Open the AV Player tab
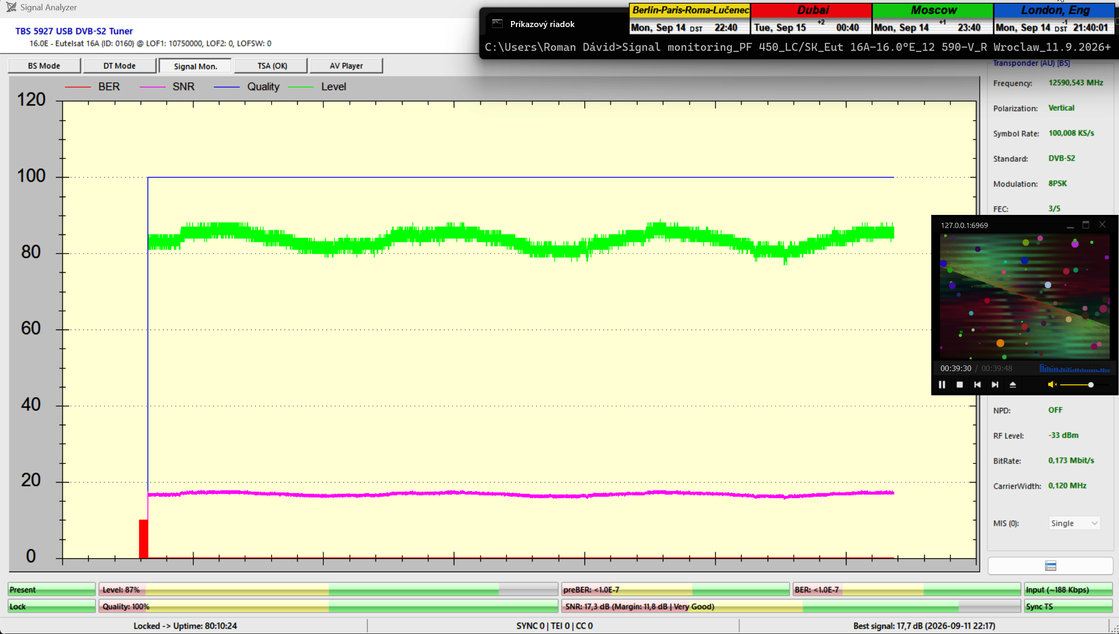 [346, 66]
